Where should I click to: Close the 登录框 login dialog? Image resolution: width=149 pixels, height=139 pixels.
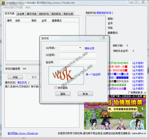point(104,38)
